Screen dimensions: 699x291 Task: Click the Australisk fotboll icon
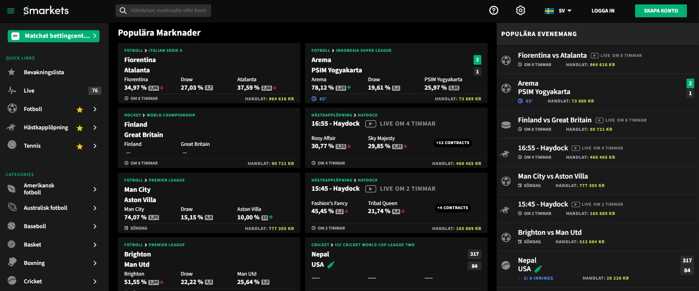(12, 207)
